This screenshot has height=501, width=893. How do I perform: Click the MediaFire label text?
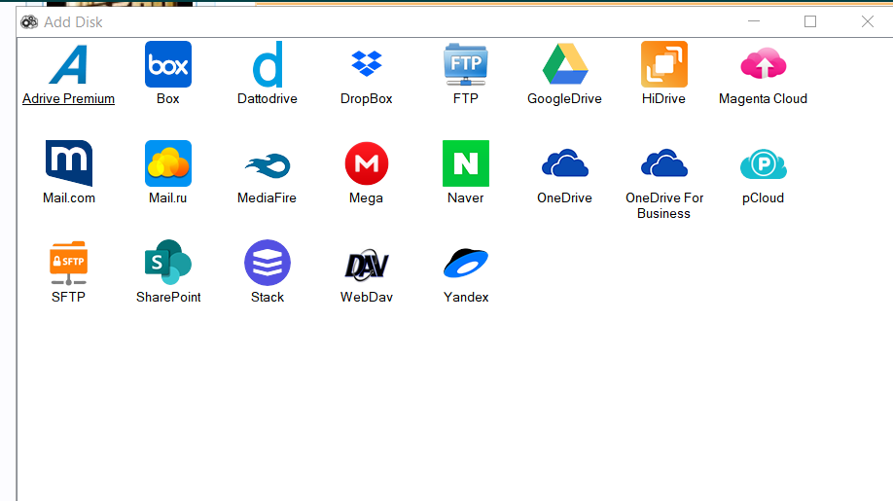click(268, 198)
